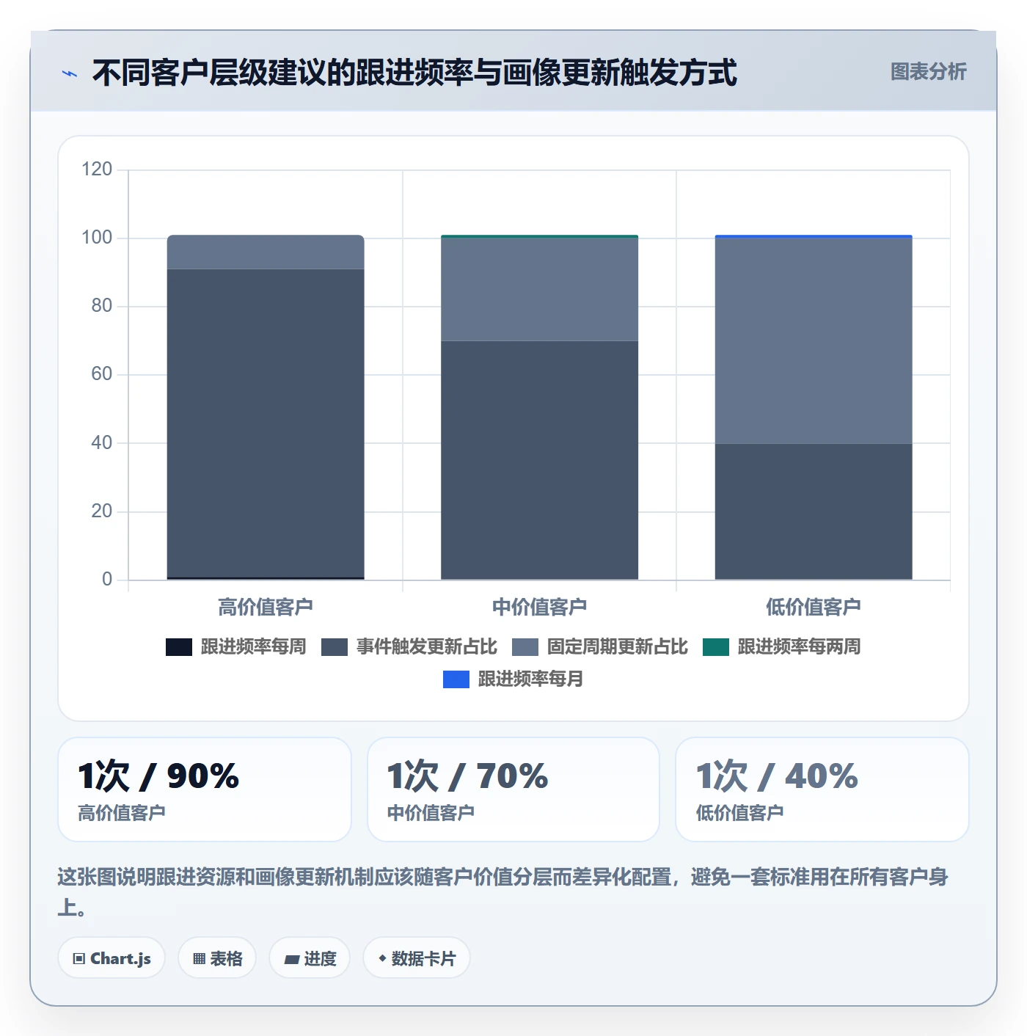
Task: Click the 低价值客户 fixed-cycle bar segment
Action: (x=814, y=341)
